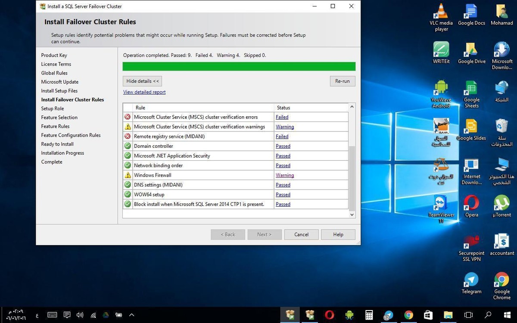Open Securepoint SSL VPN shortcut

pos(471,248)
